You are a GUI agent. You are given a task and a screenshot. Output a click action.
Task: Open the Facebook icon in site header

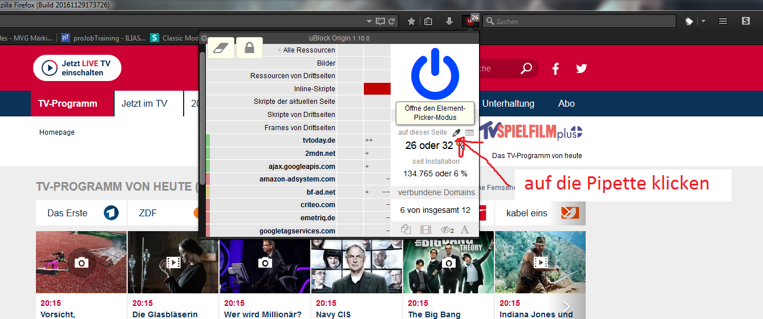pyautogui.click(x=555, y=68)
